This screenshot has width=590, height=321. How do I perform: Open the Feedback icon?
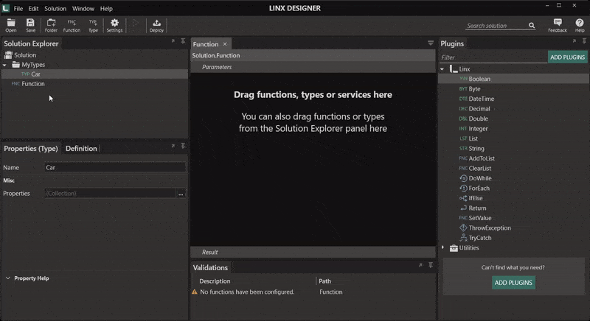[558, 25]
